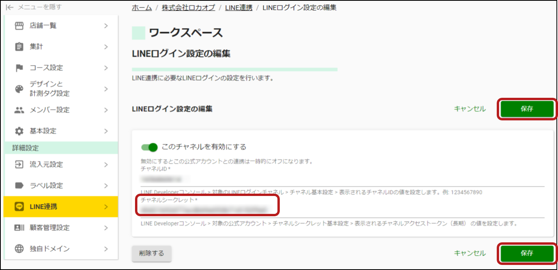Click the 流入元設定 login arrow icon
The width and height of the screenshot is (558, 270).
click(x=19, y=164)
